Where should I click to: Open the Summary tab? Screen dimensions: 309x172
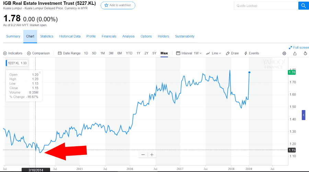pos(13,36)
